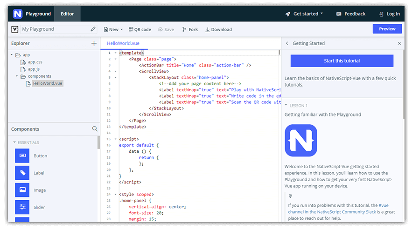
Task: Click the pencil edit name icon
Action: pos(93,29)
